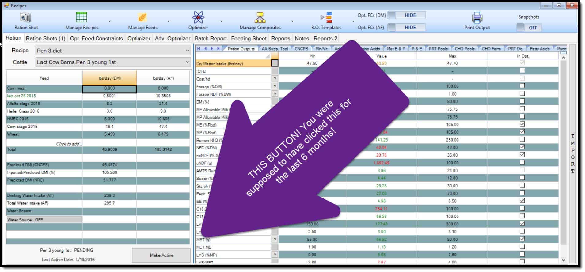
Task: Open the Manage Composites hierarchy icon
Action: 260,18
